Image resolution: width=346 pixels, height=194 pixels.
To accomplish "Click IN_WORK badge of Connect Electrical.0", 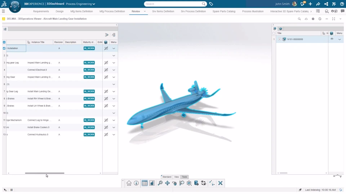I will coord(89,70).
